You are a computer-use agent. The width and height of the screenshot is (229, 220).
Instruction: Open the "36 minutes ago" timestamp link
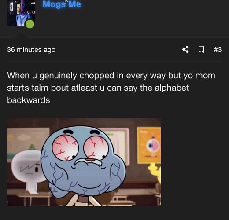point(31,50)
